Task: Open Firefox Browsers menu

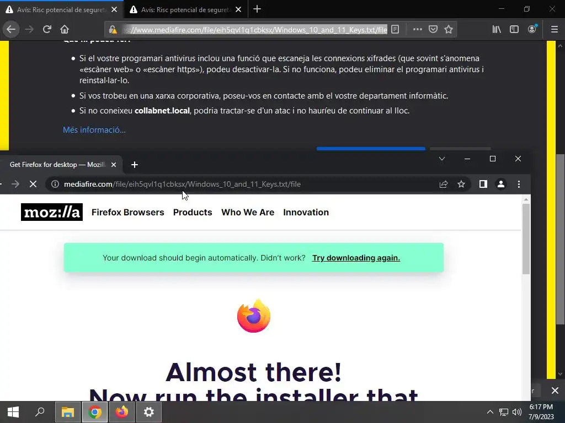Action: pyautogui.click(x=128, y=212)
